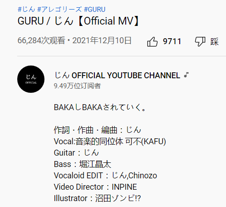This screenshot has width=226, height=207.
Task: Click the Vocaloid EDIT Chinozo credit line
Action: point(105,176)
